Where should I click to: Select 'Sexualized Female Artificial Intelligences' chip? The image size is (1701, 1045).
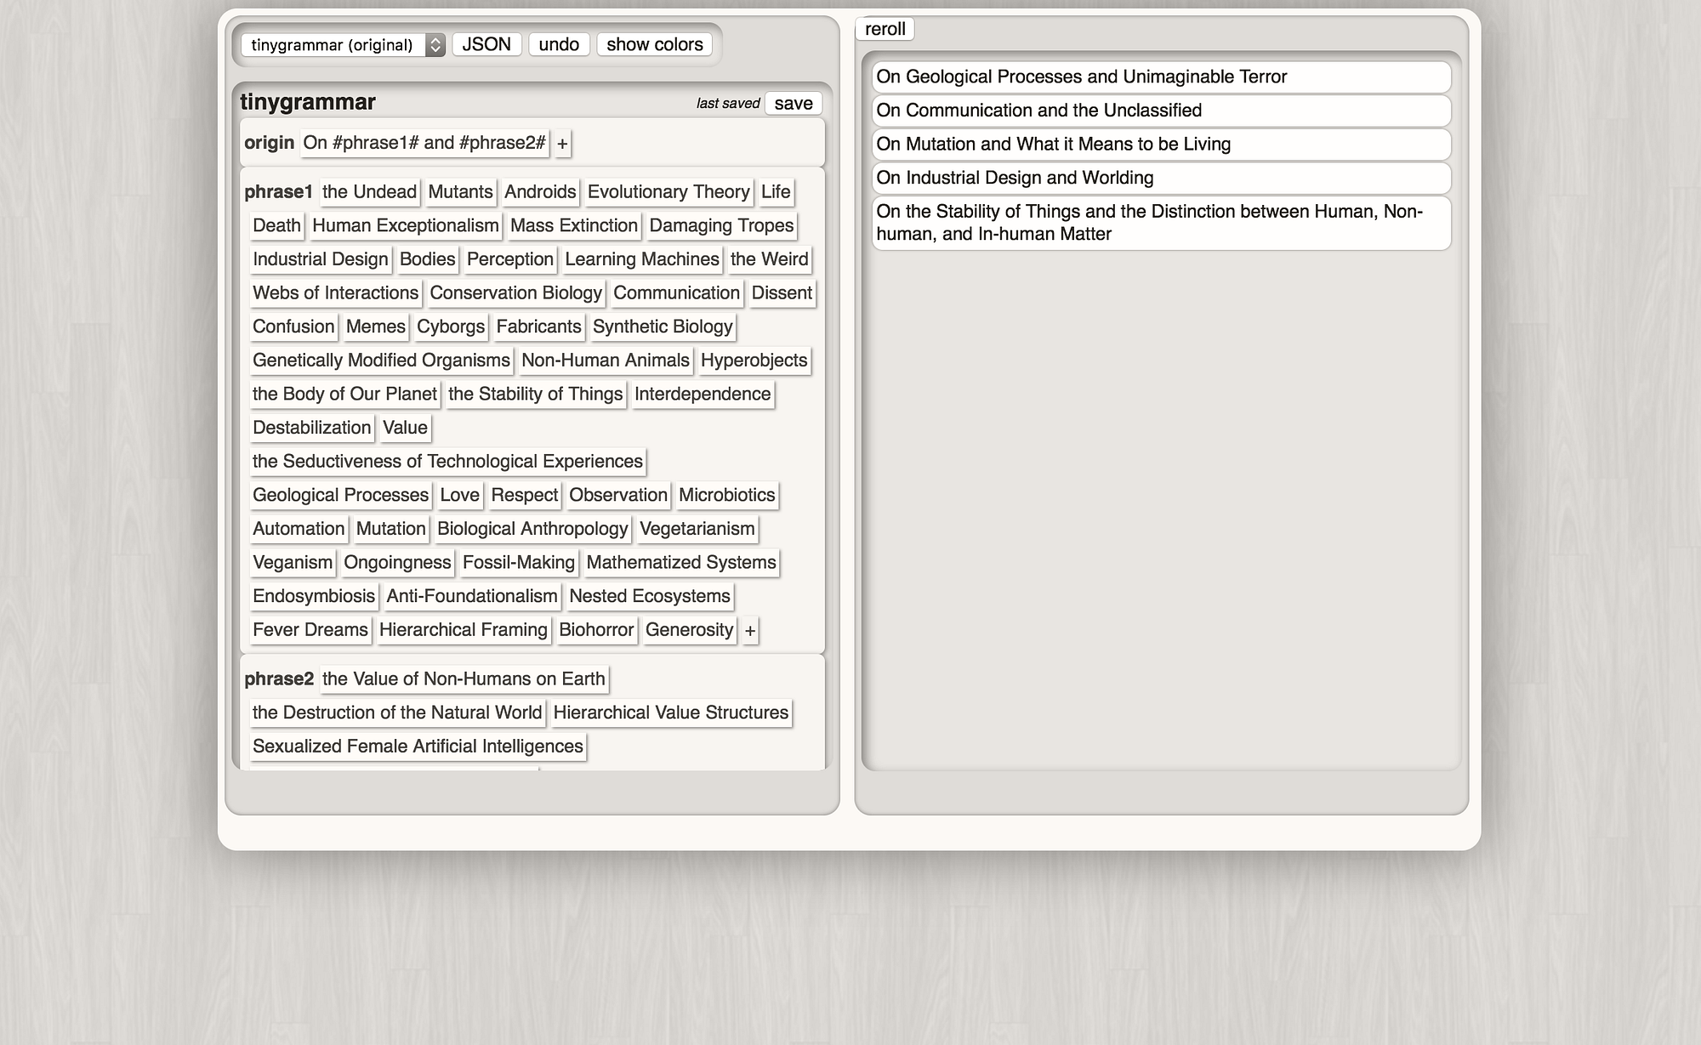pyautogui.click(x=418, y=747)
